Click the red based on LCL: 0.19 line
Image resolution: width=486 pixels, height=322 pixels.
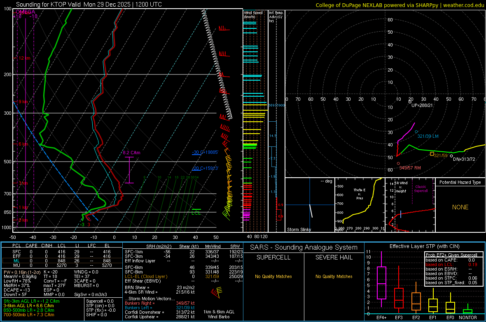click(451, 264)
